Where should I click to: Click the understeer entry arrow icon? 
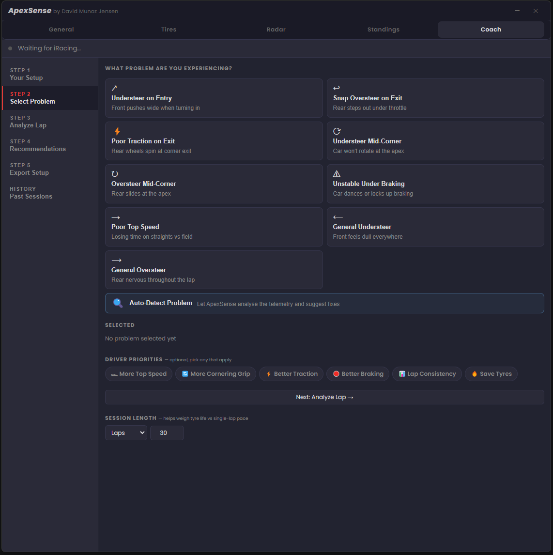pos(114,88)
